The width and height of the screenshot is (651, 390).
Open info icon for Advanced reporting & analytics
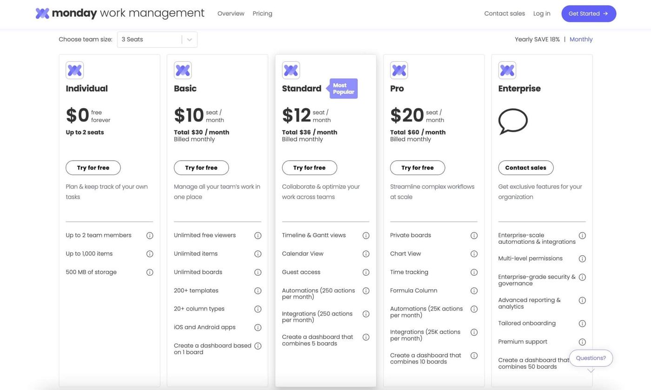[582, 300]
